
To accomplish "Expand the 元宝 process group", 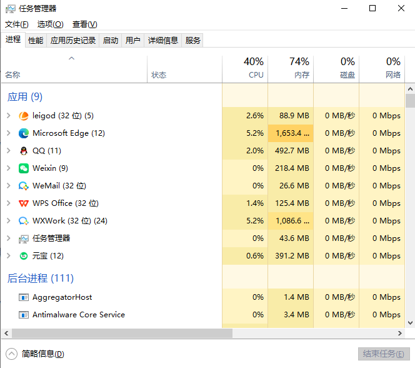I will (x=9, y=256).
